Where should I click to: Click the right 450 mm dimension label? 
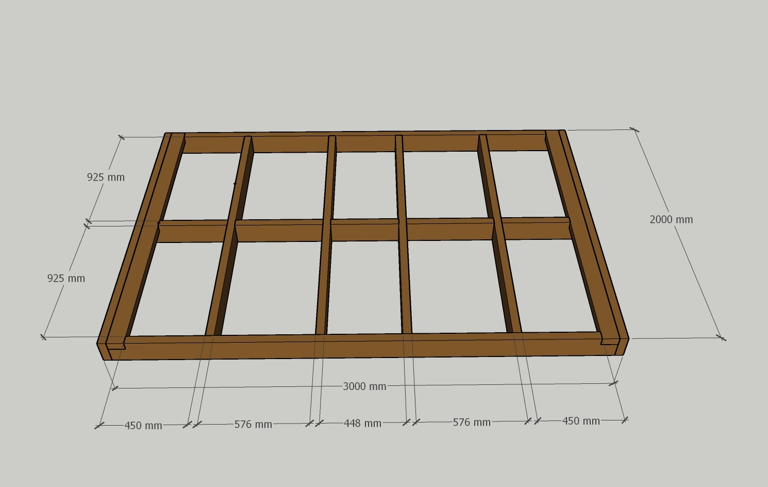point(580,421)
